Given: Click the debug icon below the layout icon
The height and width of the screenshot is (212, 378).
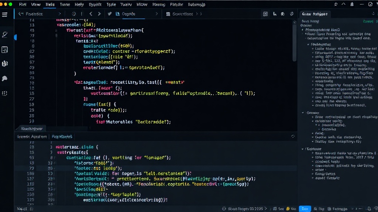Looking at the screenshot, I should coord(4,63).
